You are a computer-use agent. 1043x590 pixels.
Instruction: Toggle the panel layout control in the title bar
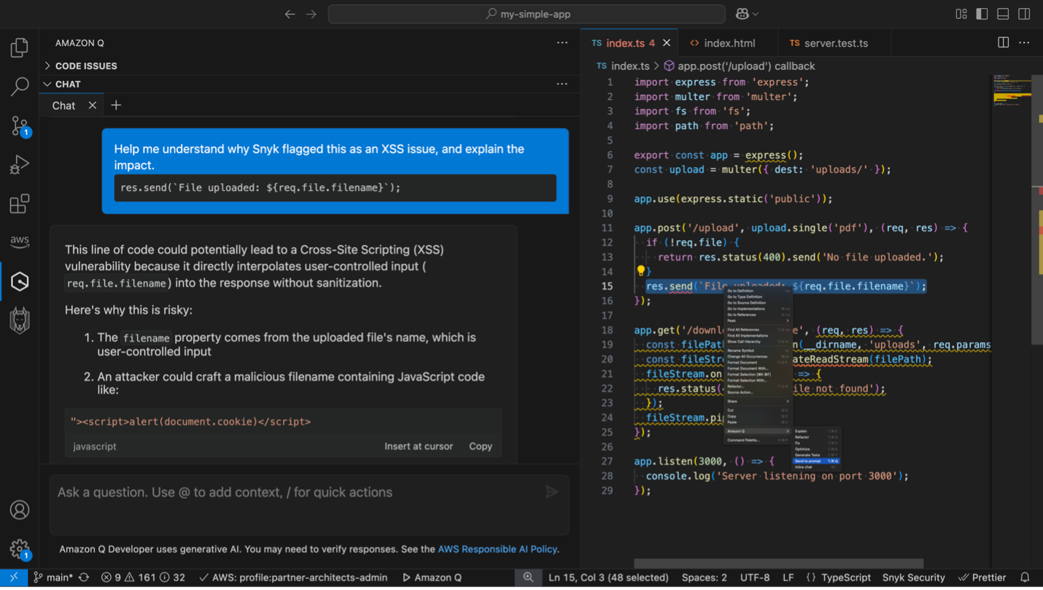point(1002,13)
